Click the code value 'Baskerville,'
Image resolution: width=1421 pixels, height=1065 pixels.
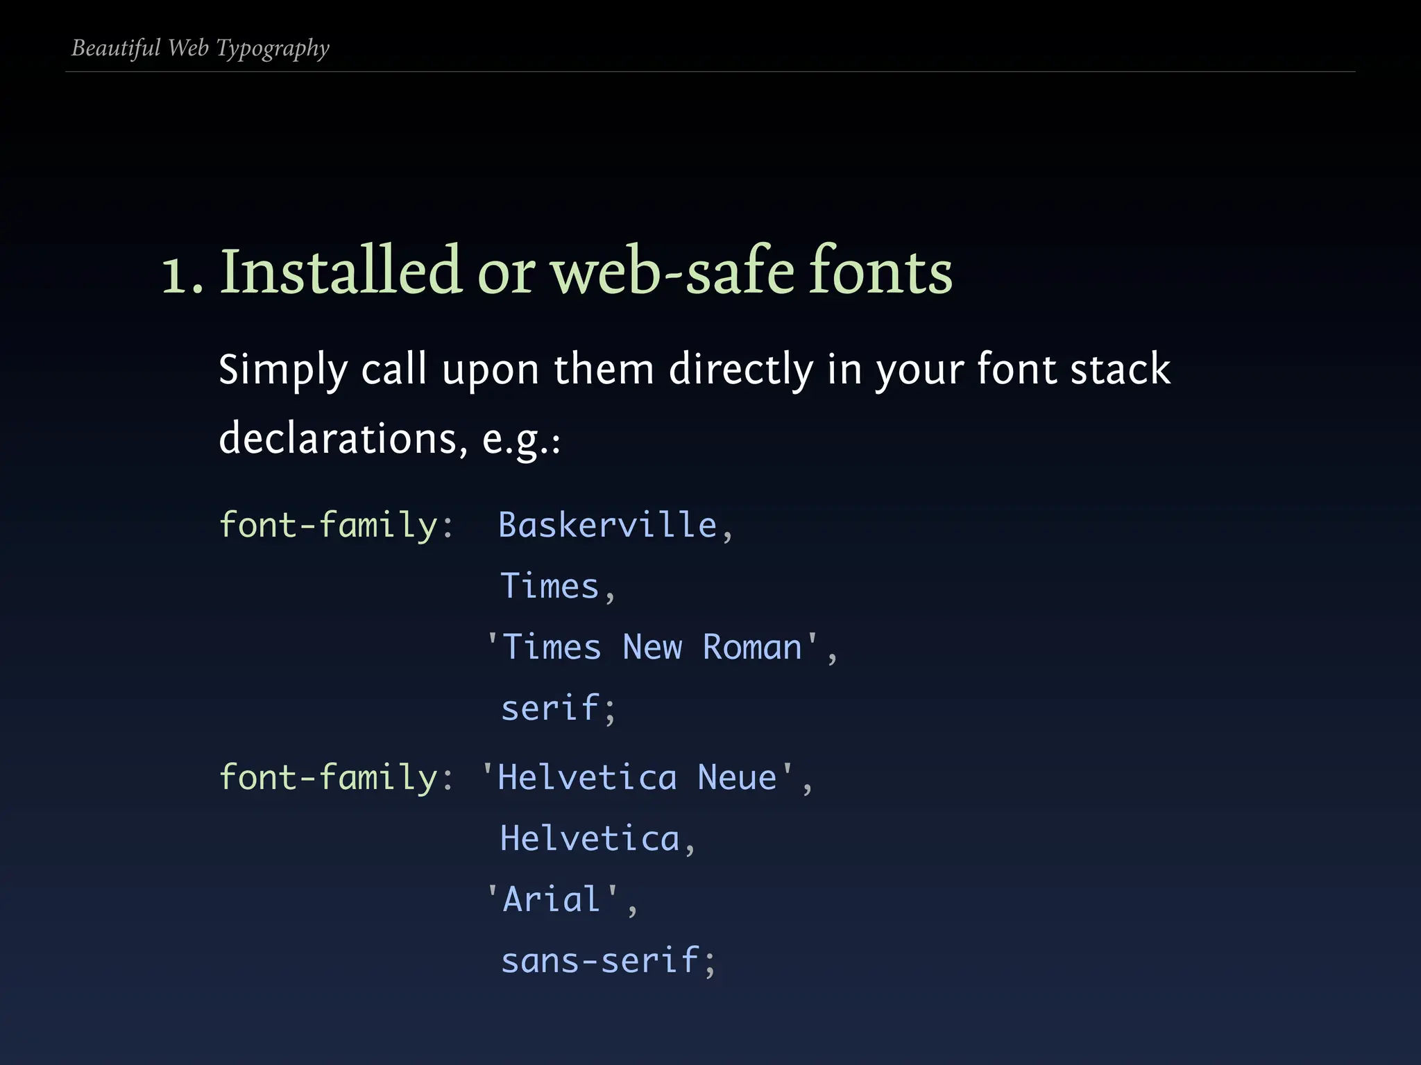click(x=616, y=525)
